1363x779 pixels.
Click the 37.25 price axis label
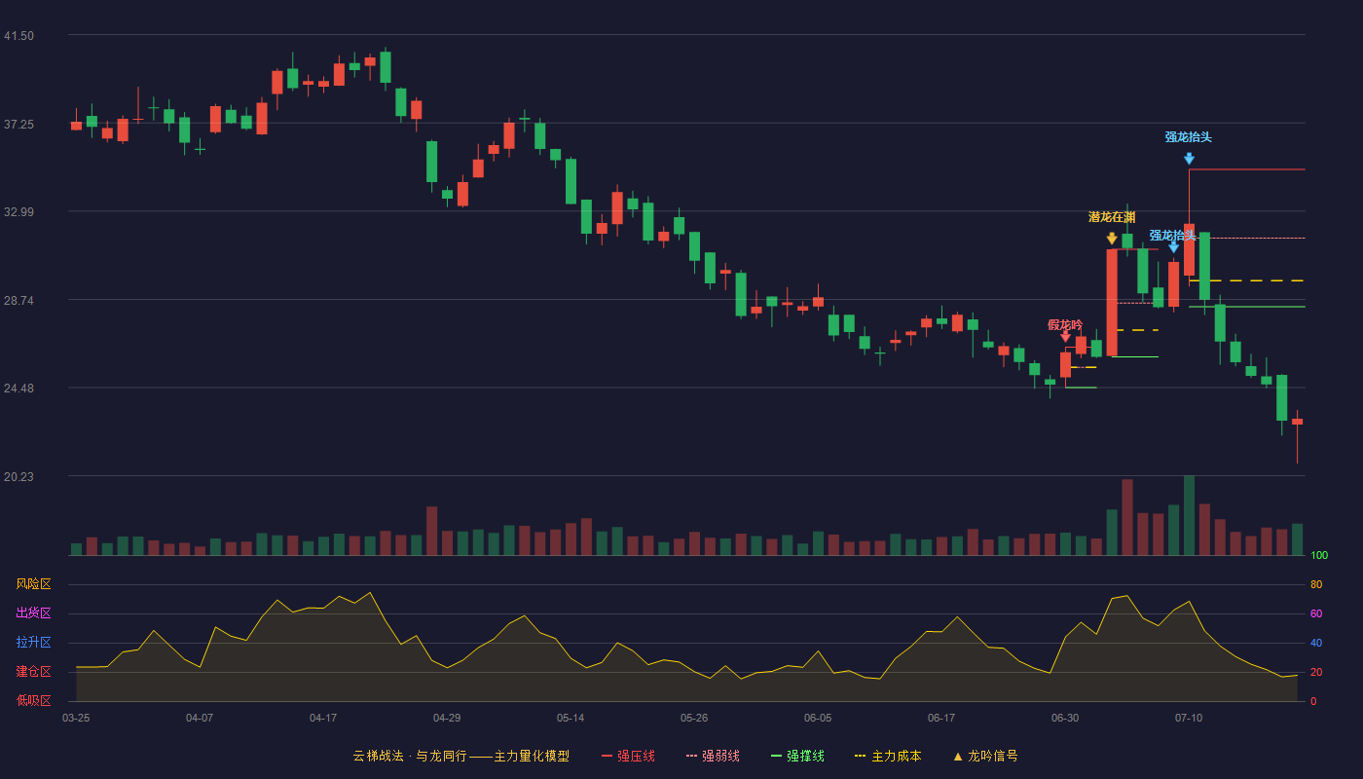pos(18,125)
